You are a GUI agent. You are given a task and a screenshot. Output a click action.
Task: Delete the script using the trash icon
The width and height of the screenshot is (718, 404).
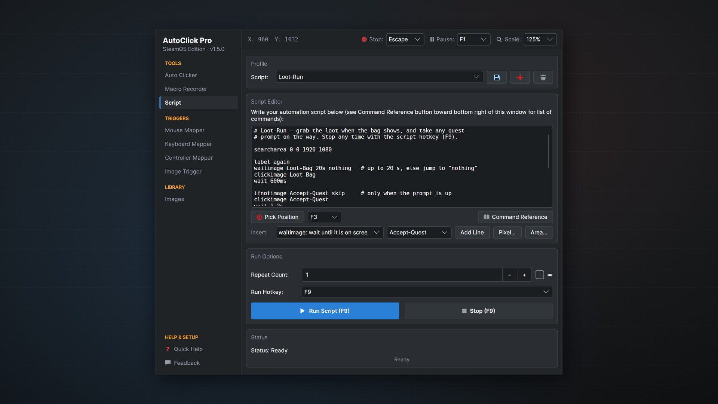click(543, 77)
